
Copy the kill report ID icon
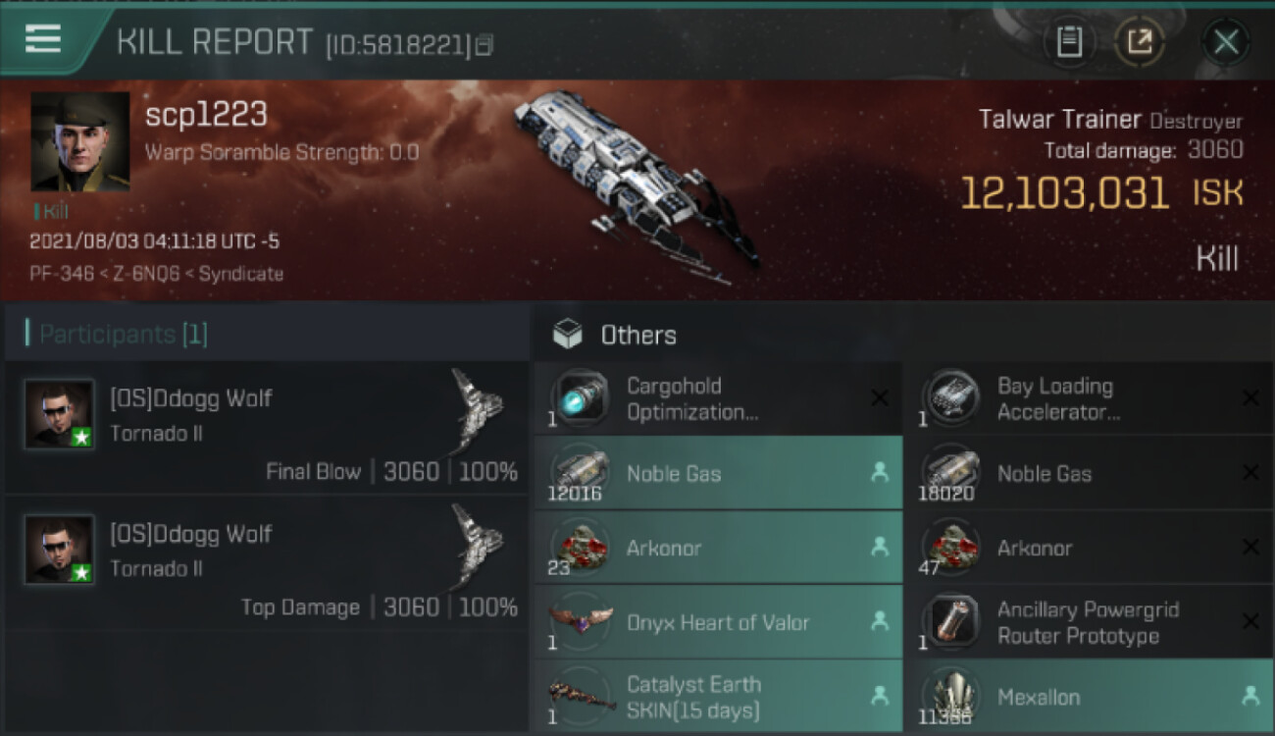click(x=484, y=45)
